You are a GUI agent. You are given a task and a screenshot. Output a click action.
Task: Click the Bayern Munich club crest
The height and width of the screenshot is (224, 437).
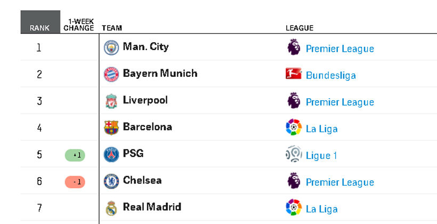click(x=111, y=74)
